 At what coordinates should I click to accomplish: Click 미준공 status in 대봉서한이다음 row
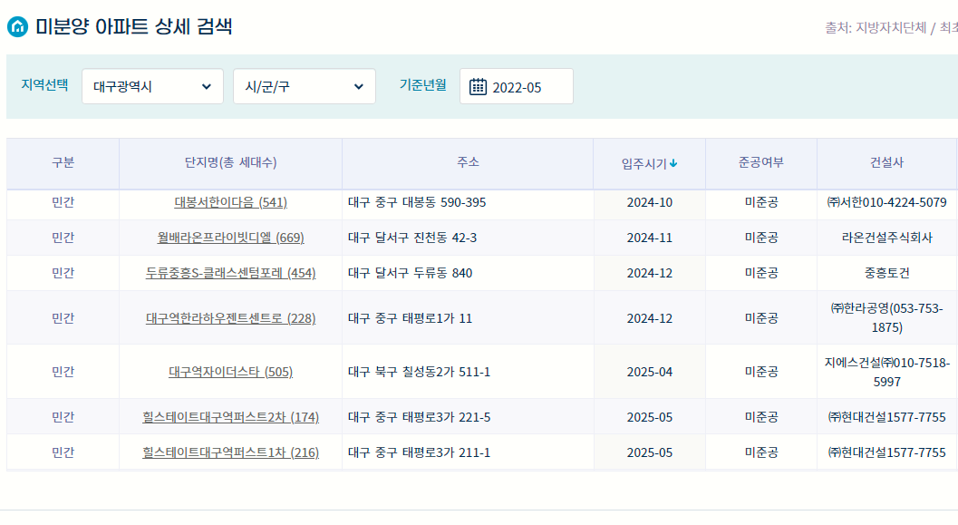(x=761, y=202)
